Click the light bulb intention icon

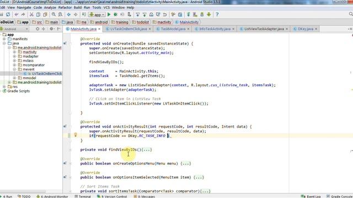76,135
